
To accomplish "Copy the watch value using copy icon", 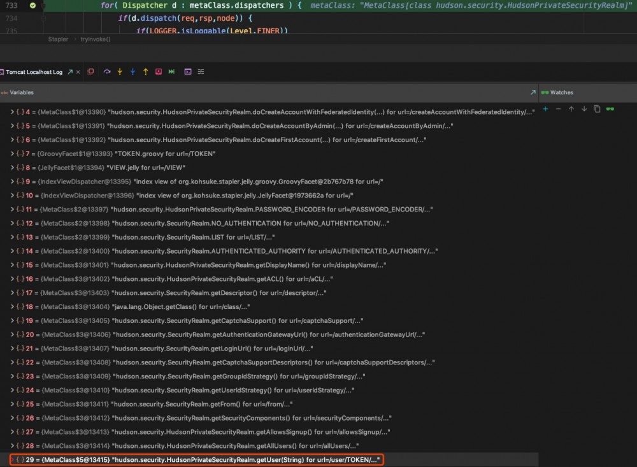I will click(x=597, y=109).
